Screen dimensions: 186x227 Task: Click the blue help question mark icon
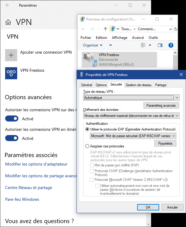coord(171,45)
